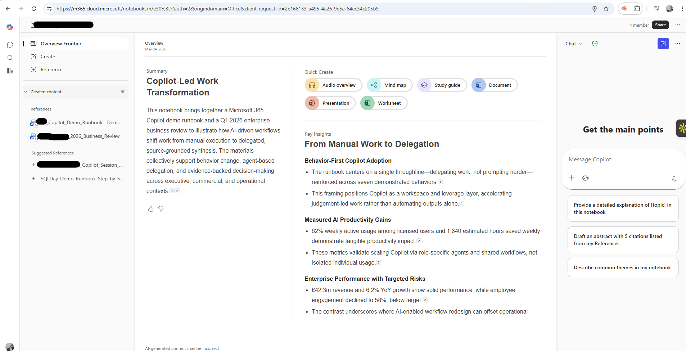The height and width of the screenshot is (351, 686).
Task: Create an Audio overview
Action: 333,85
